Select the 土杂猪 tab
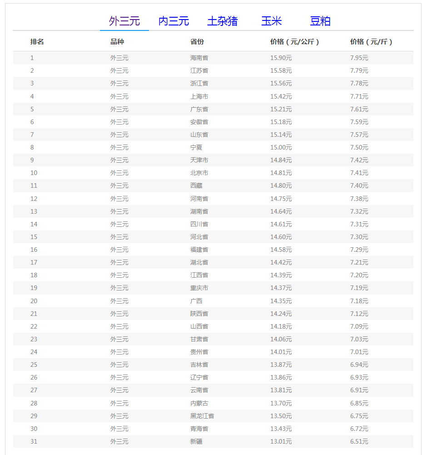 coord(223,21)
